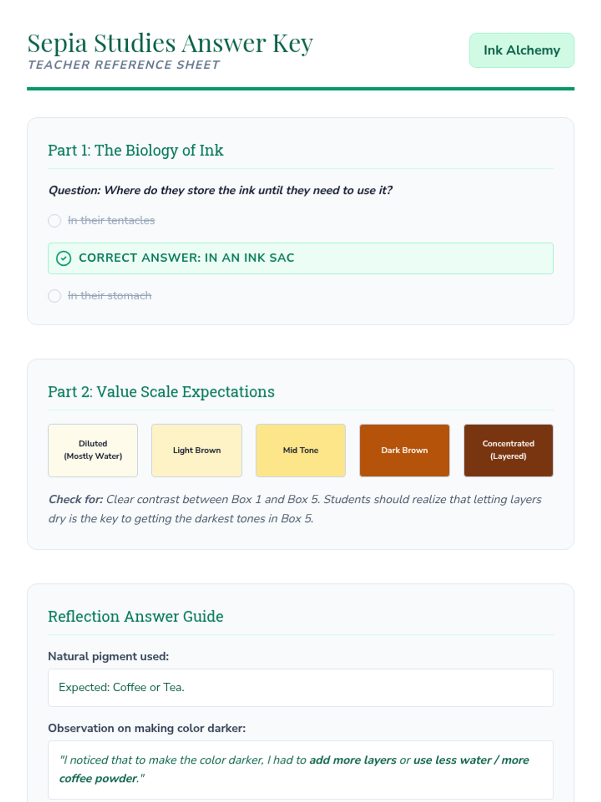Screen dimensions: 601x802
Task: Click the Concentrated (Layered) swatch
Action: tap(508, 450)
